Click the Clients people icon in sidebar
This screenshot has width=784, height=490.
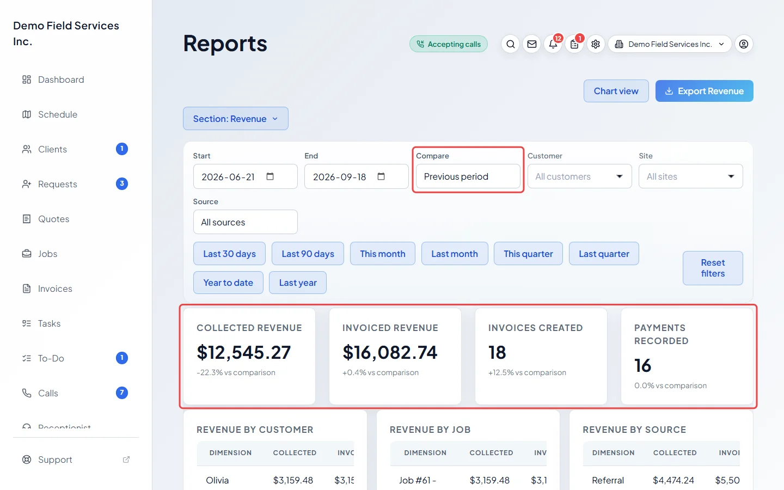tap(27, 149)
